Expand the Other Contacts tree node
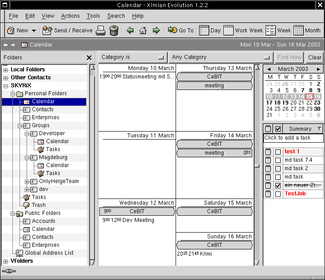The height and width of the screenshot is (280, 325). (x=6, y=78)
